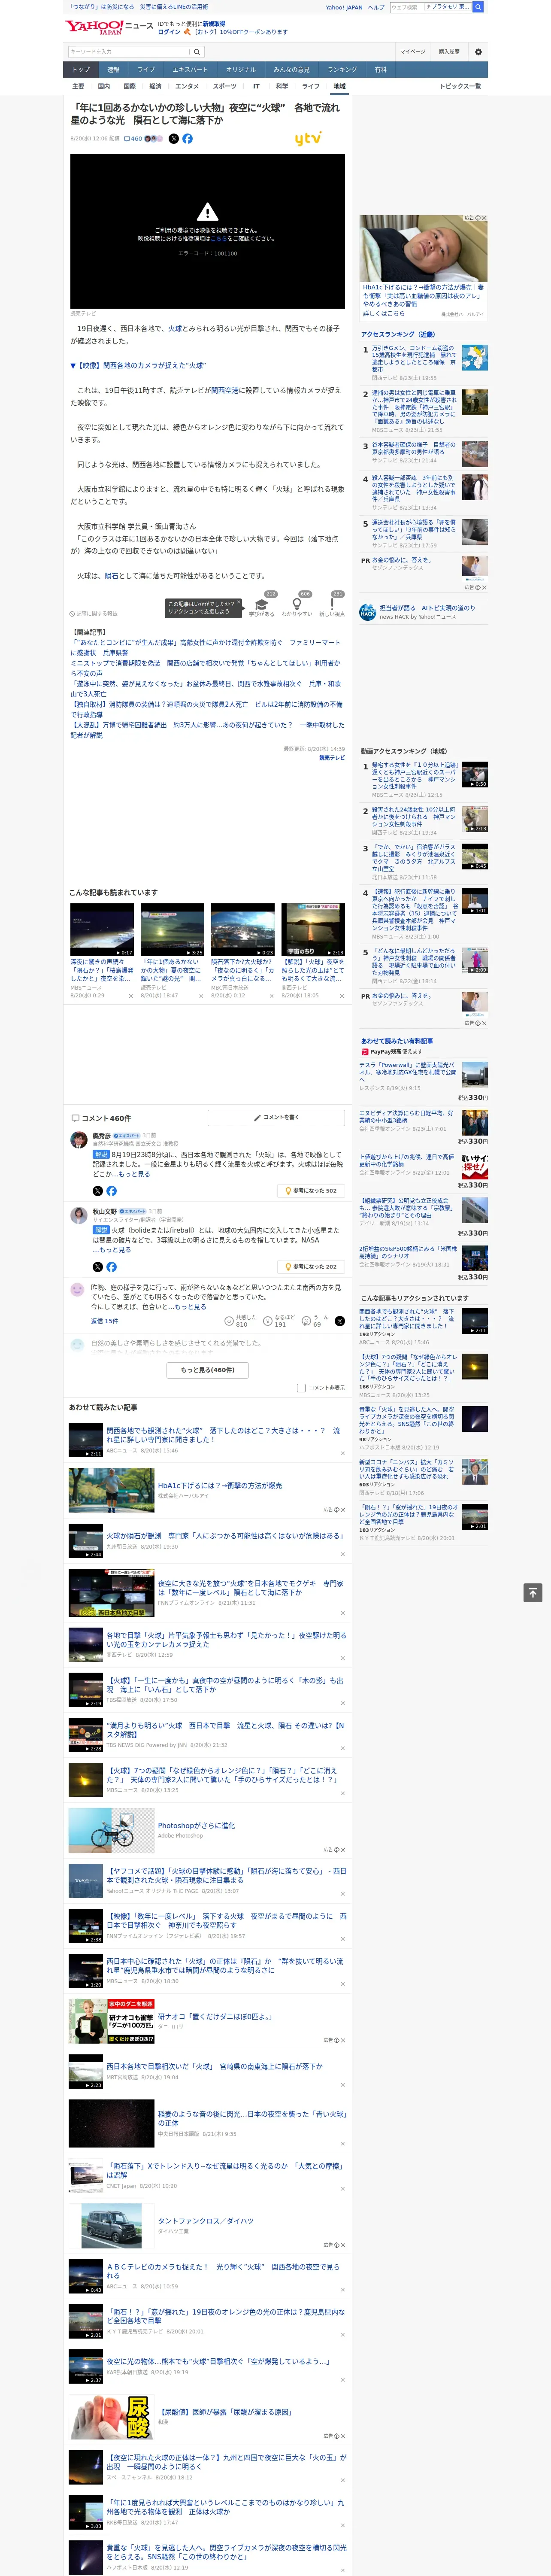Share 秋山文野 comment on Facebook

pyautogui.click(x=111, y=1266)
